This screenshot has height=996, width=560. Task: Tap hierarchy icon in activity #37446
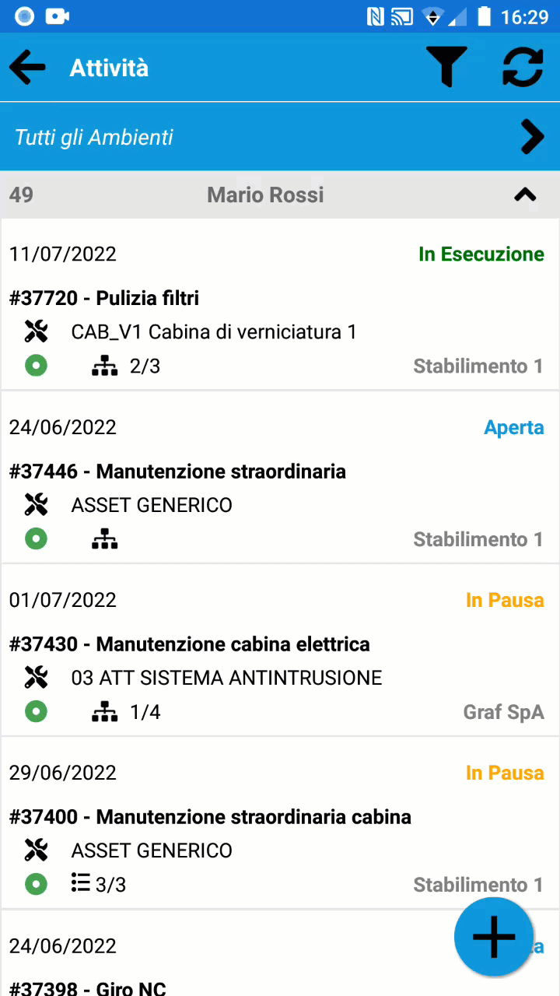(104, 538)
